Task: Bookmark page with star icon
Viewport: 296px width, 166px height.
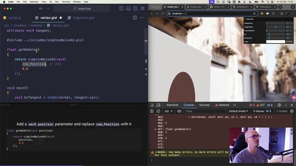Action: coord(254,13)
